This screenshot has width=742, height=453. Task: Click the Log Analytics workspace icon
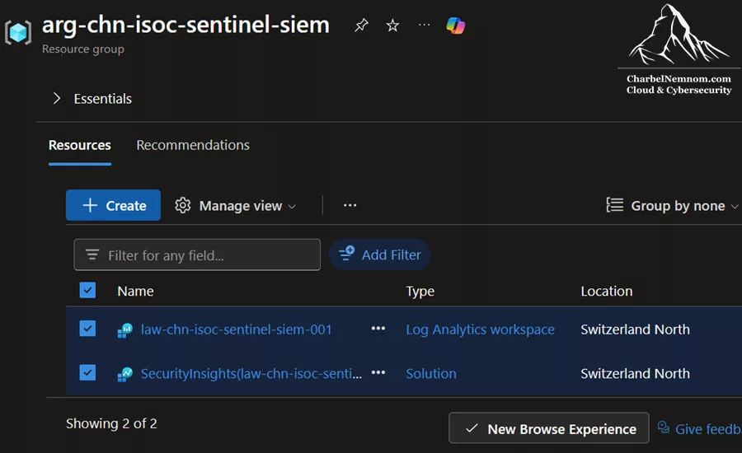click(125, 330)
